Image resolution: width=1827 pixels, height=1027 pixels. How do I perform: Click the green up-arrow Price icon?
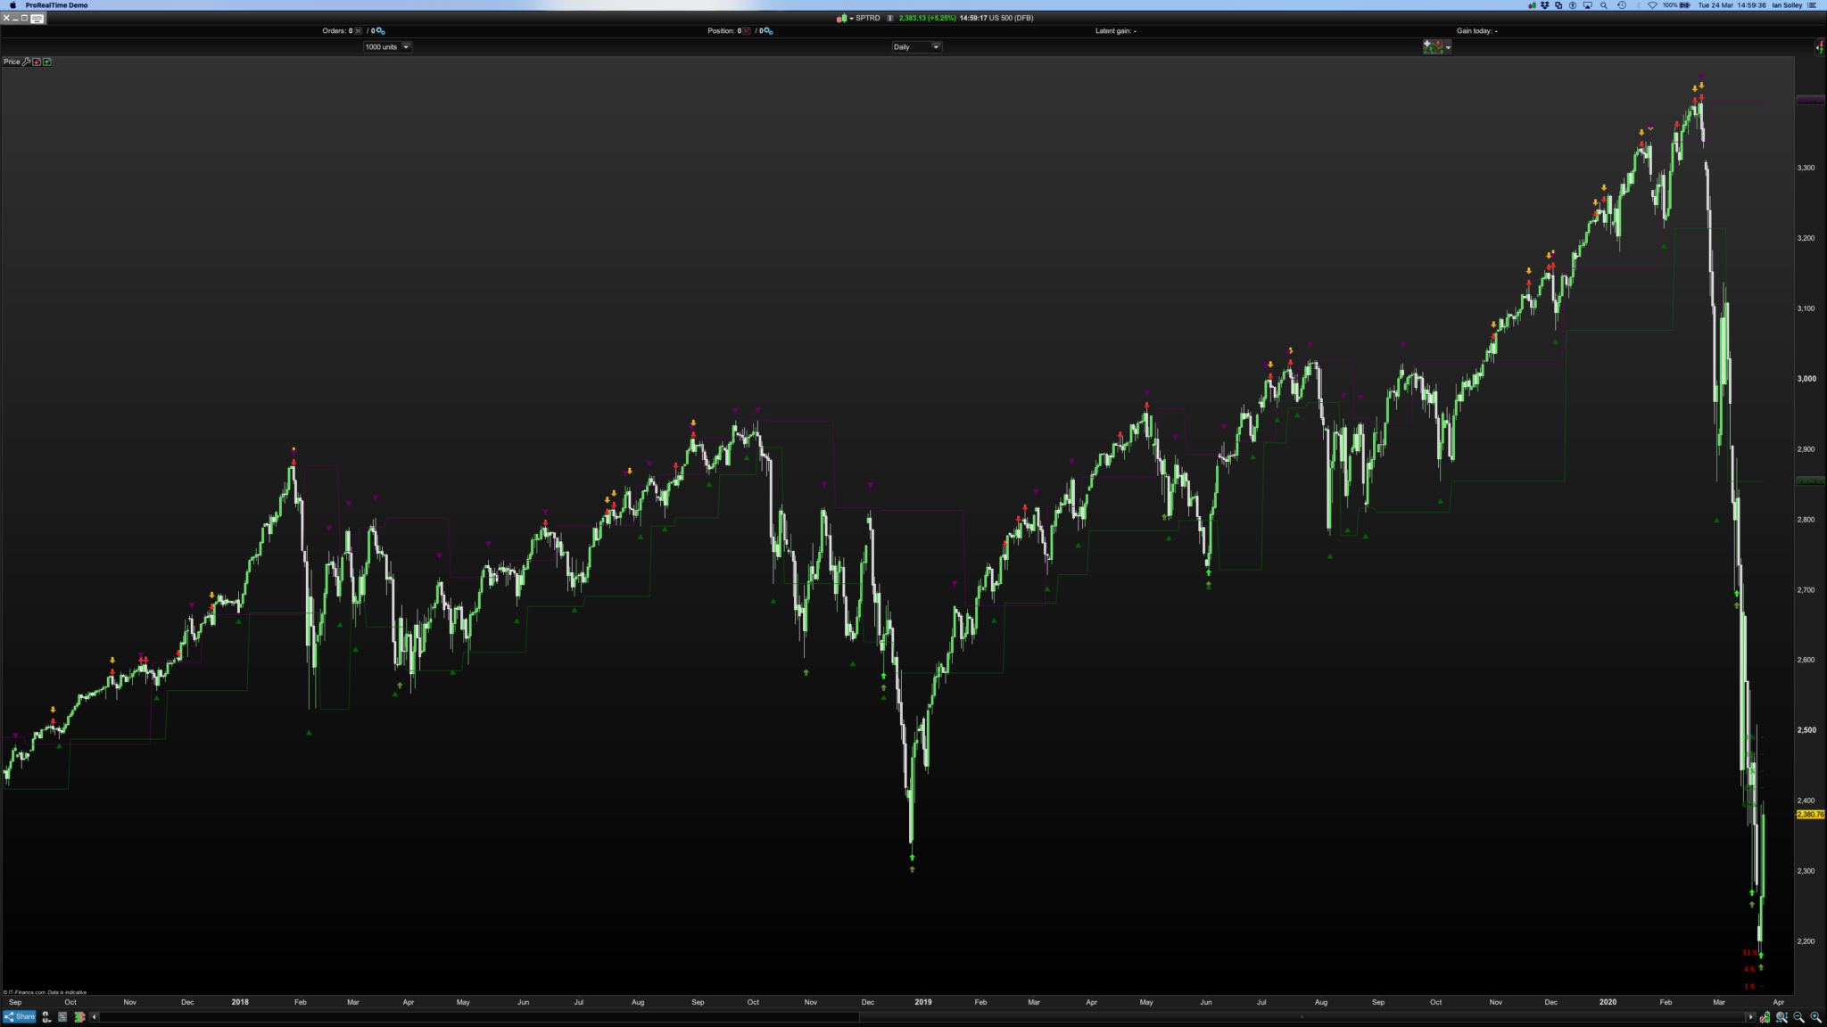click(x=47, y=62)
